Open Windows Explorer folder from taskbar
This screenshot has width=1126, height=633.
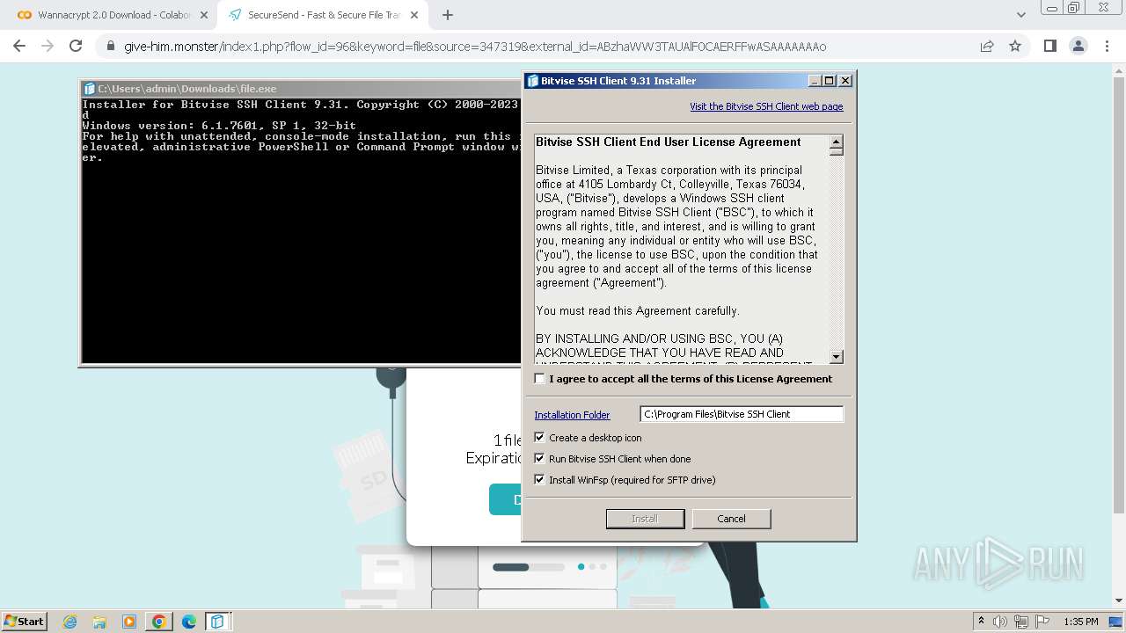[99, 622]
